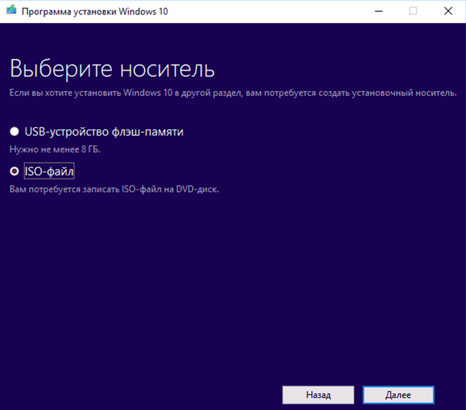Minimize the Windows 10 setup window
466x410 pixels.
378,11
